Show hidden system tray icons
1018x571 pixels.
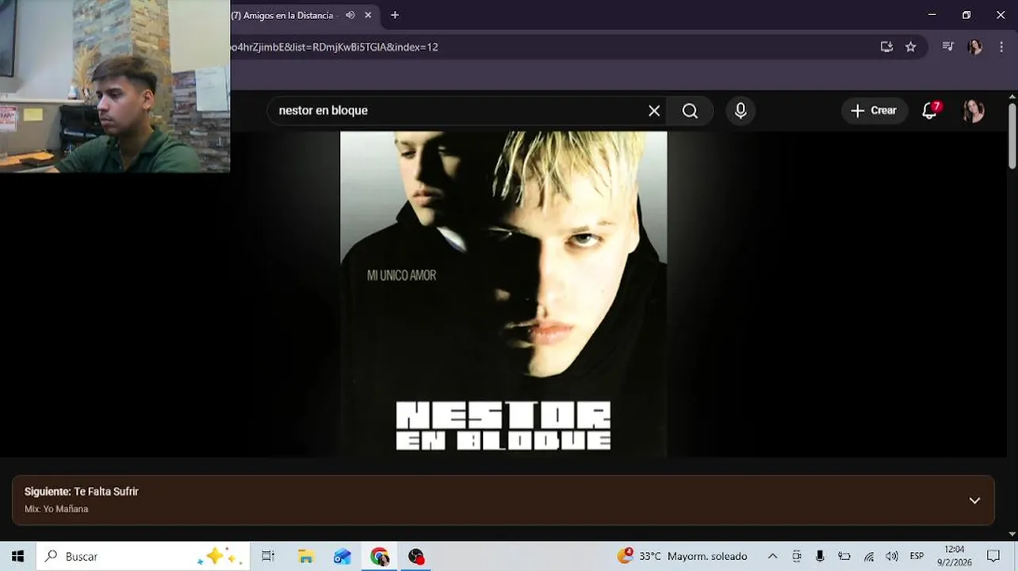pyautogui.click(x=772, y=556)
